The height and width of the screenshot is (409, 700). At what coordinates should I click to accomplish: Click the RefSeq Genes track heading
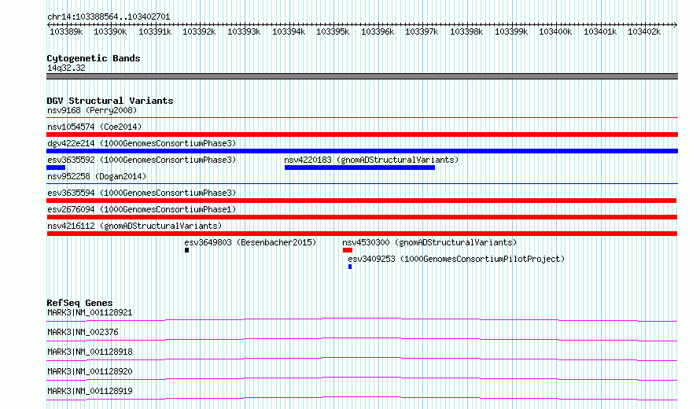(79, 303)
